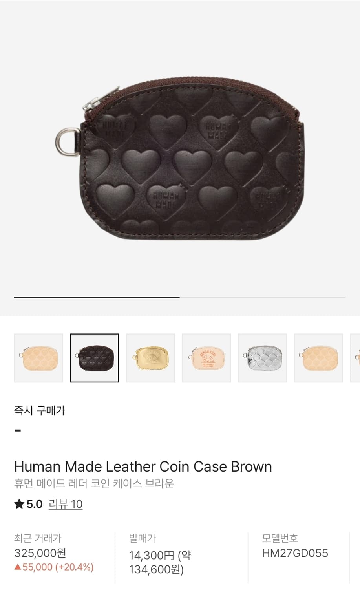Screen dimensions: 360x589
Task: Tap the 최근 거래가 325,000원 price
Action: [40, 553]
